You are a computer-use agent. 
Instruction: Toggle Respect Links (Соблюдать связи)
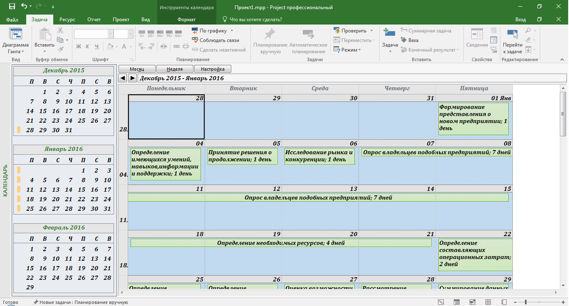coord(215,40)
